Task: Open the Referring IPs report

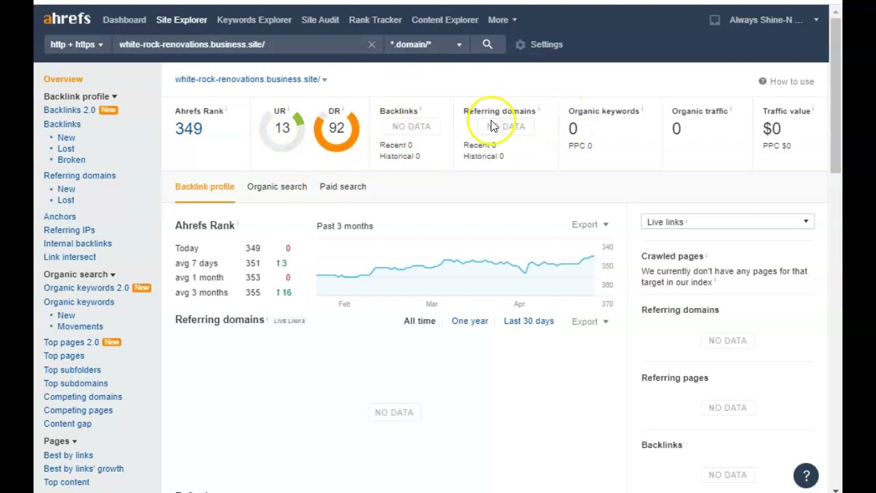Action: 69,230
